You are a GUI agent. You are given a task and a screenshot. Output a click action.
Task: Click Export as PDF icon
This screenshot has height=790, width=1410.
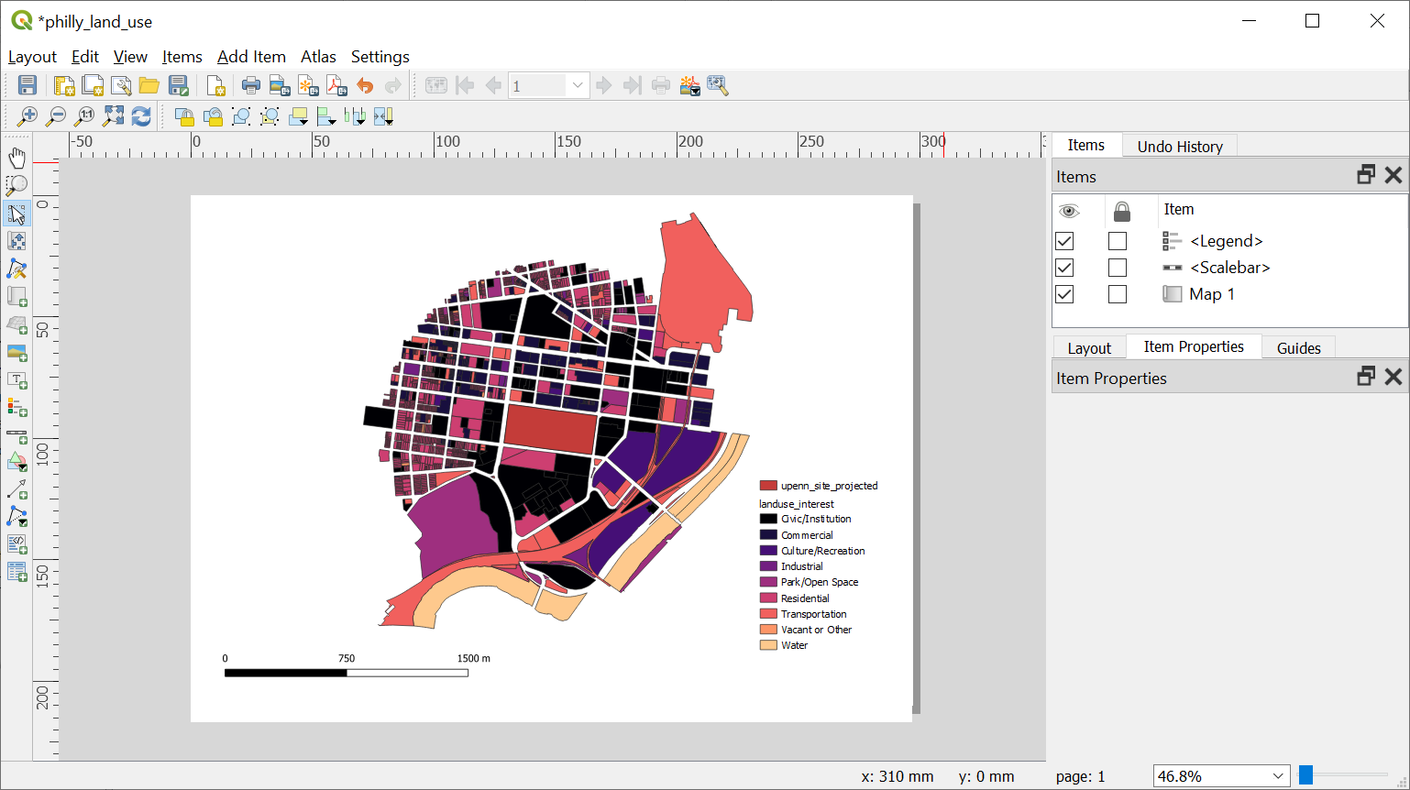(x=336, y=86)
